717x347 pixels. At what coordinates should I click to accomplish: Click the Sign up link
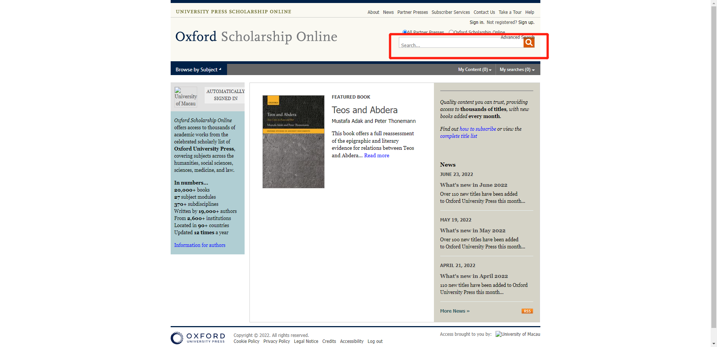point(526,22)
